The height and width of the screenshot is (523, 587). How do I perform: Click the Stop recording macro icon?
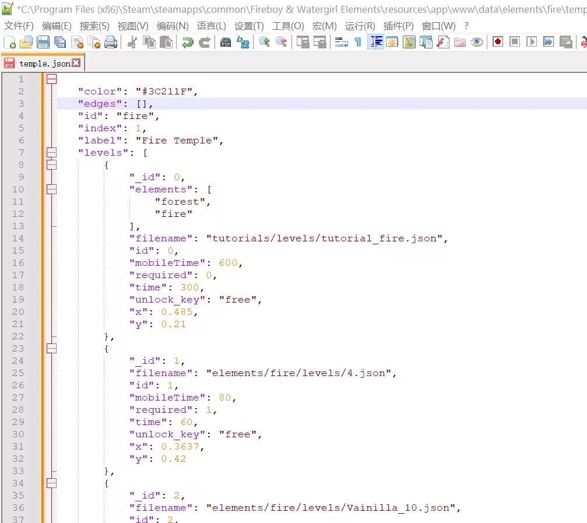515,42
